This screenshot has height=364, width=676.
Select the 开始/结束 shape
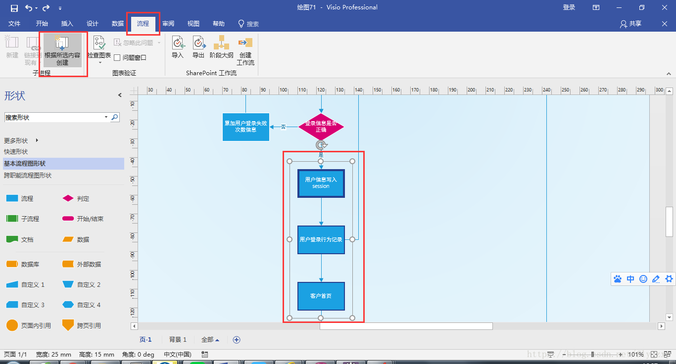[83, 219]
